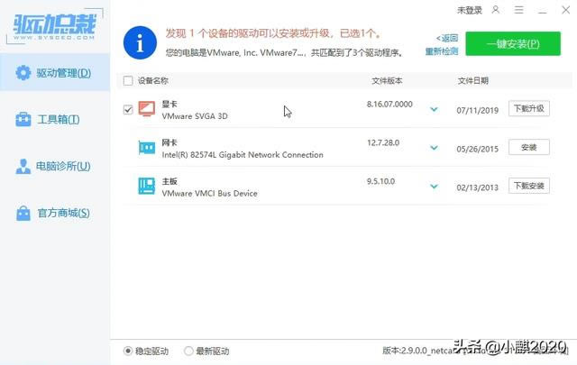Click the 驱动总裁 logo
Viewport: 577px width, 365px height.
pyautogui.click(x=54, y=26)
